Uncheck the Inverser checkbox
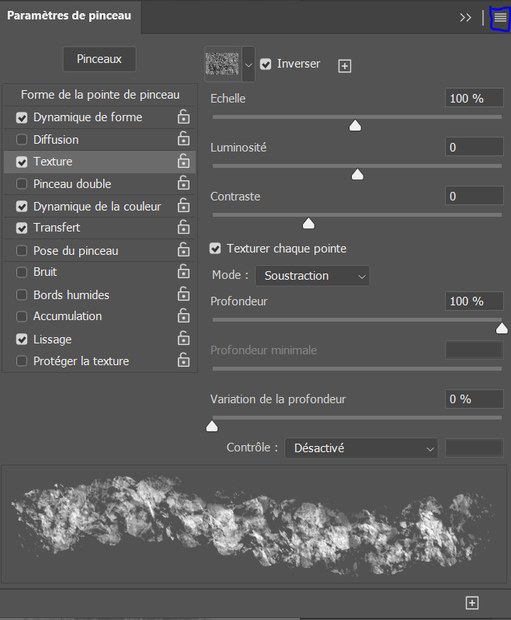 266,64
